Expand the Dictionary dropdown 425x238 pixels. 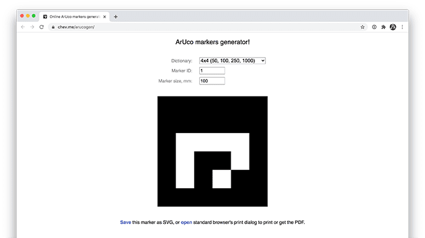click(233, 61)
